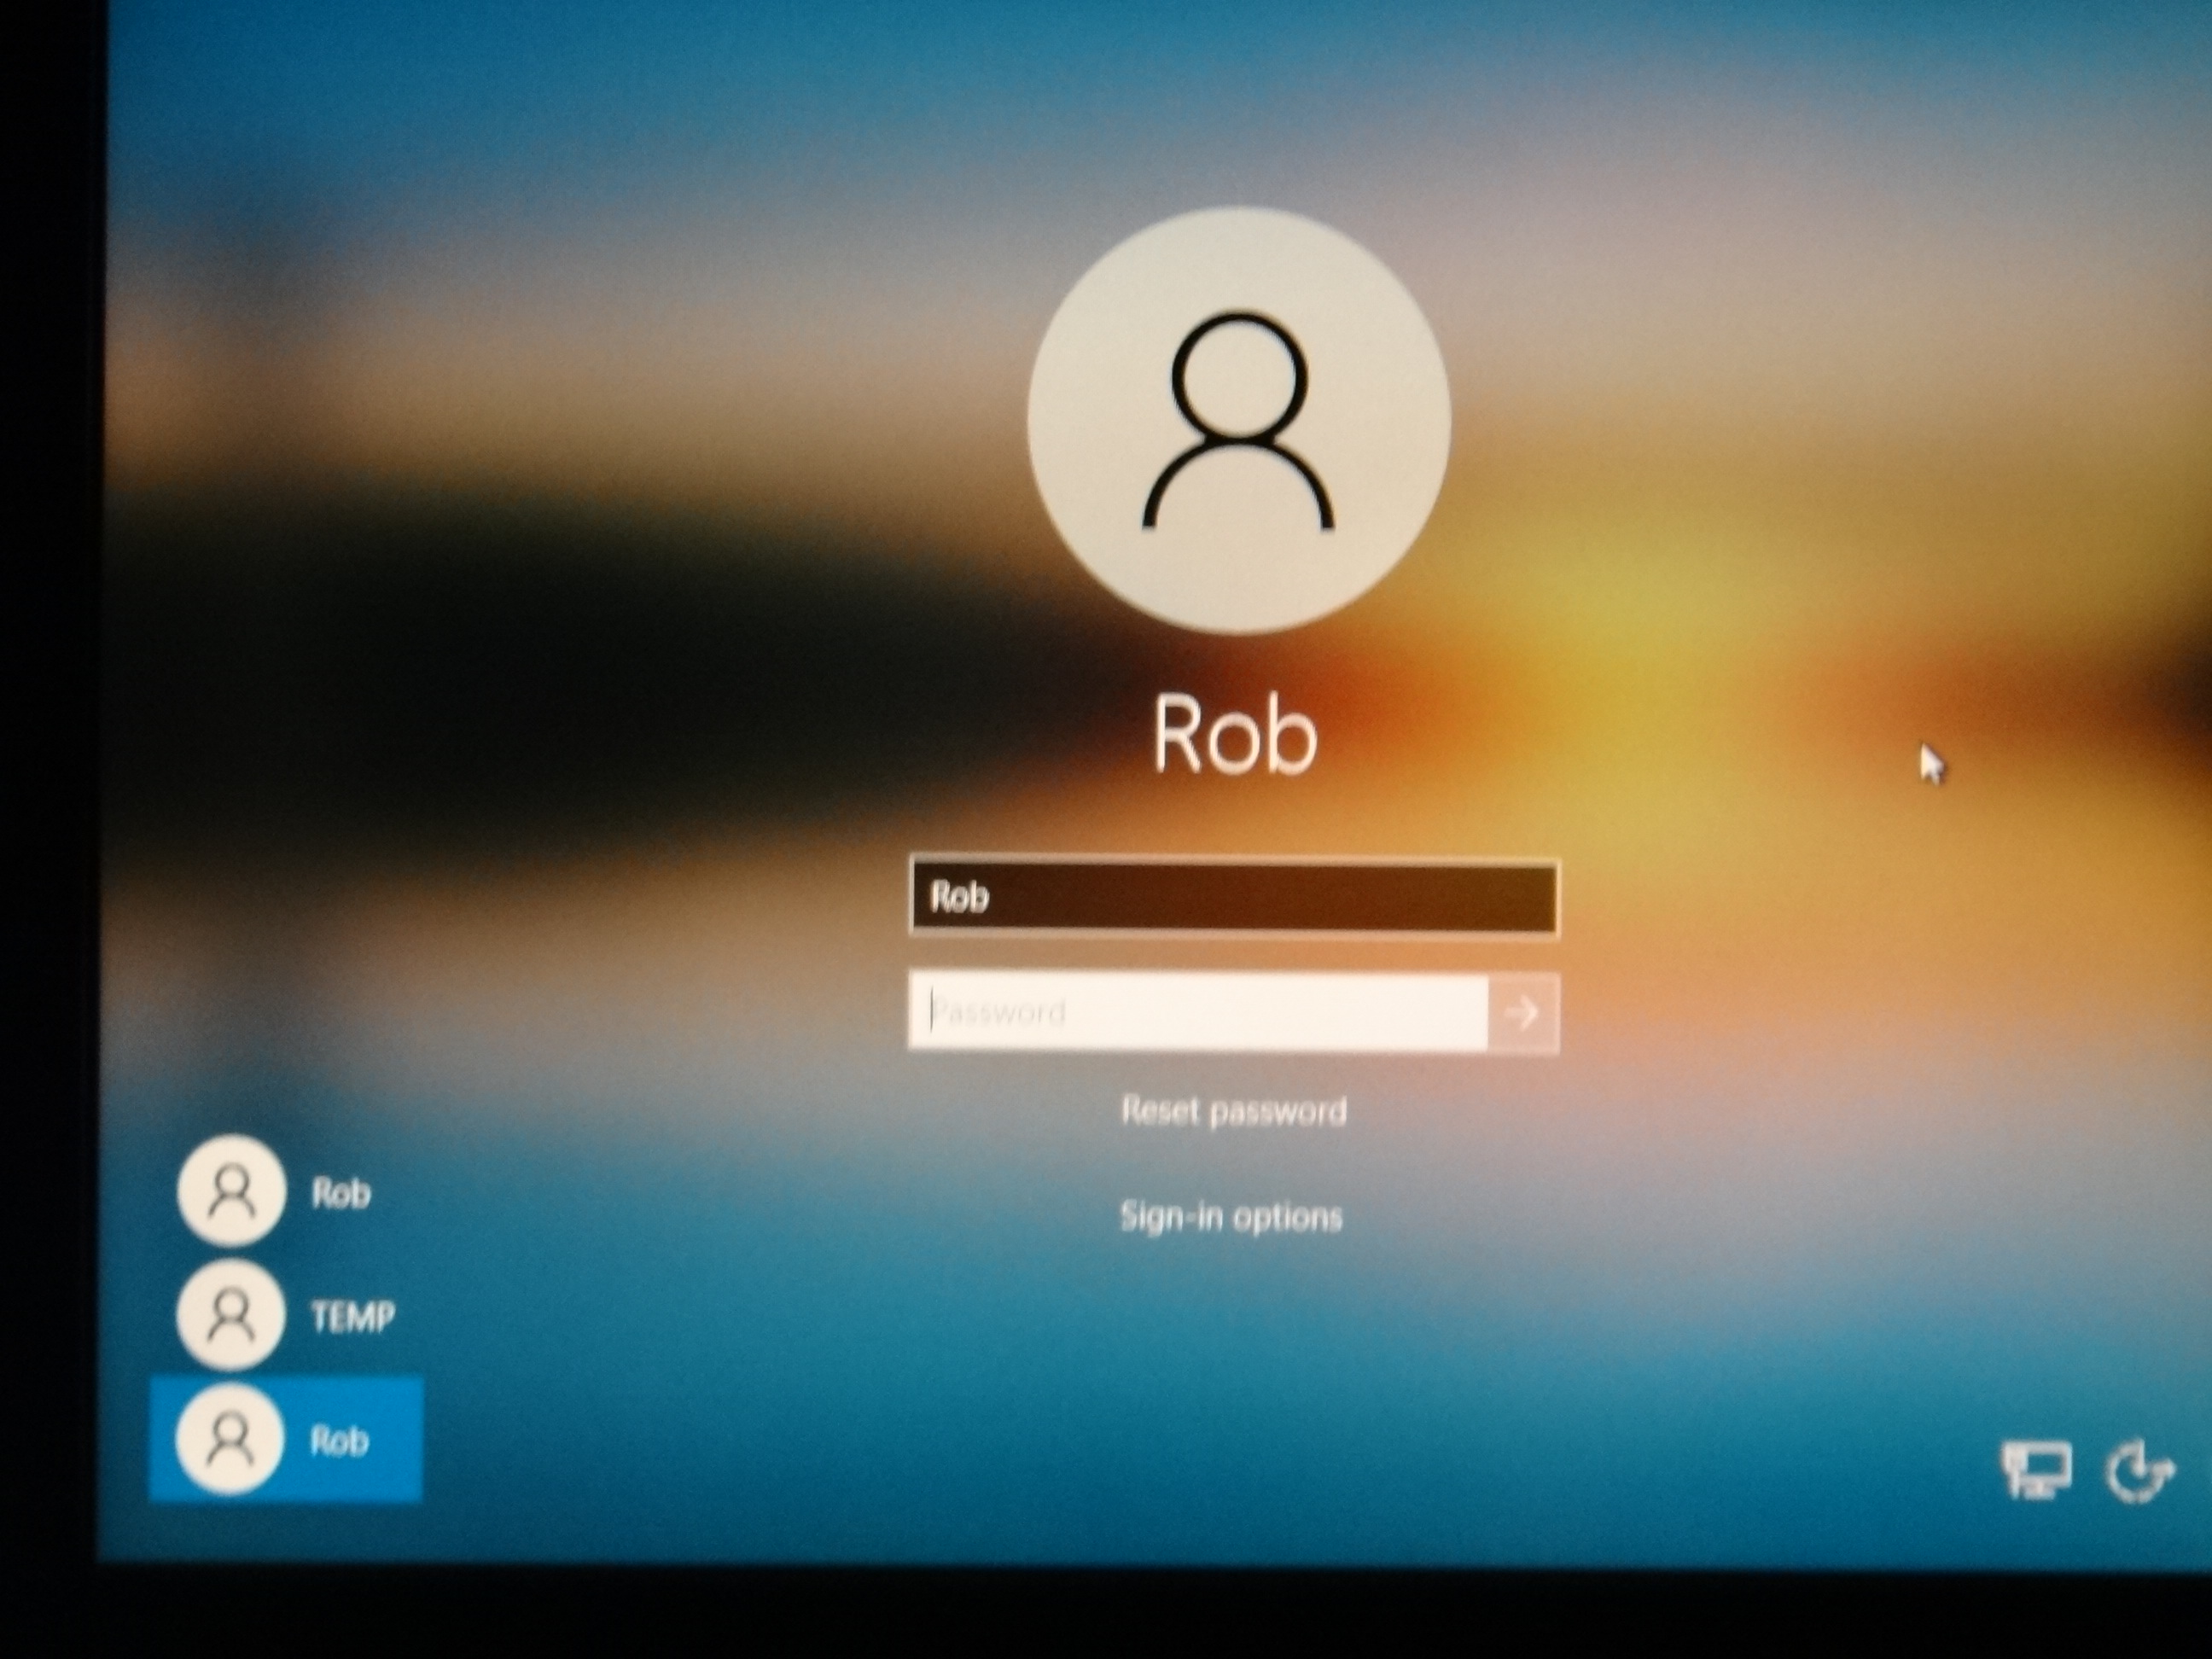Select the highlighted Rob account at bottom

(x=286, y=1440)
